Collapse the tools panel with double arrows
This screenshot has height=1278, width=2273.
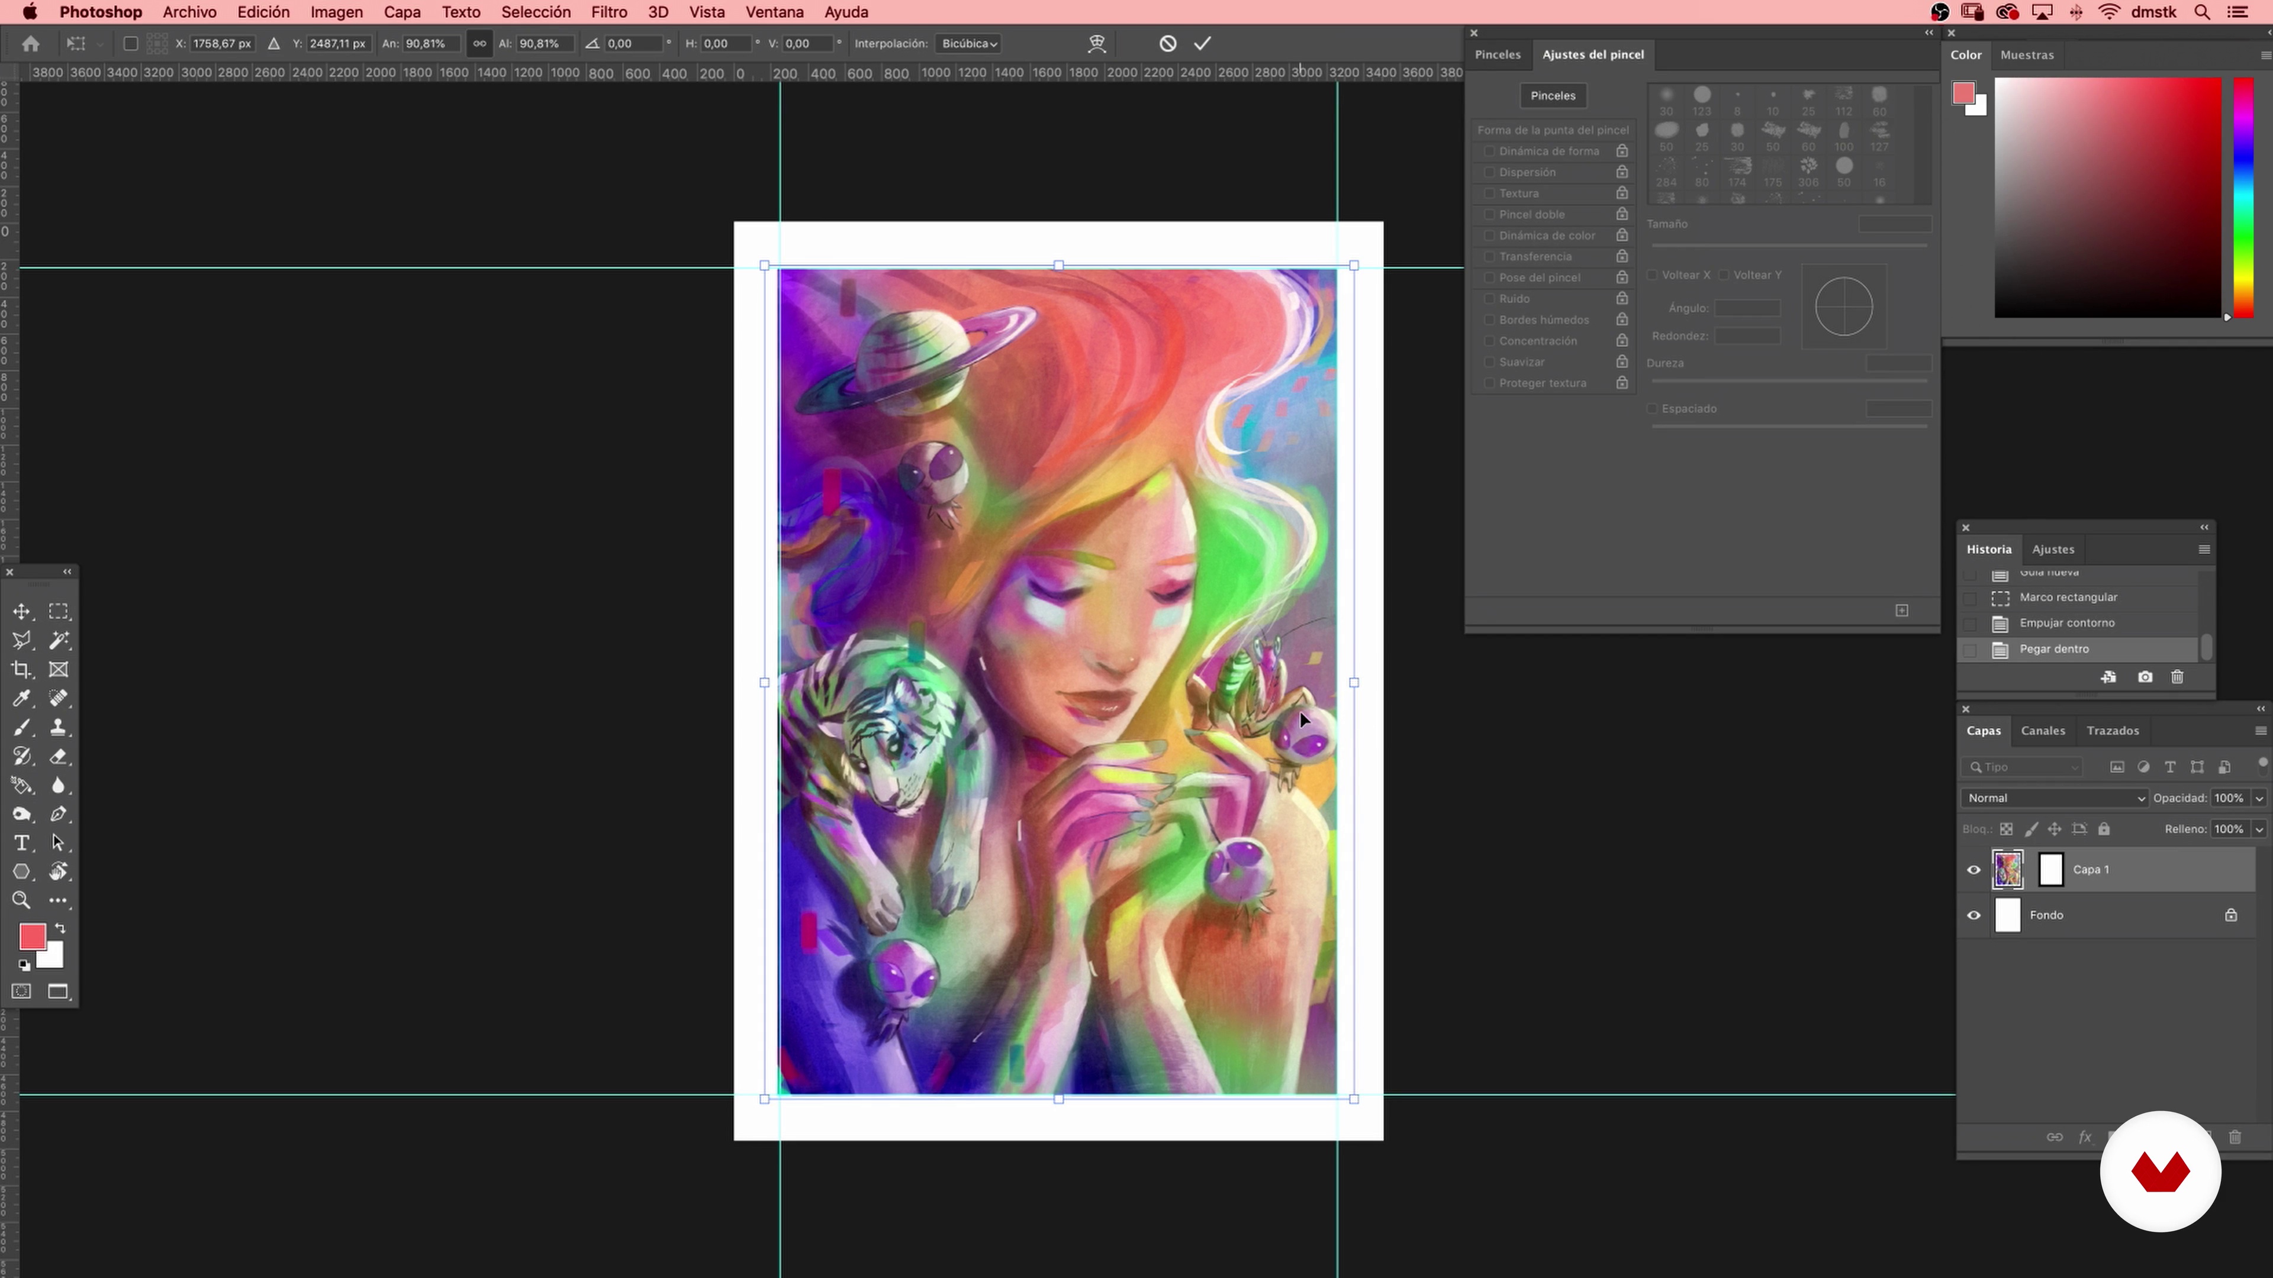click(67, 572)
